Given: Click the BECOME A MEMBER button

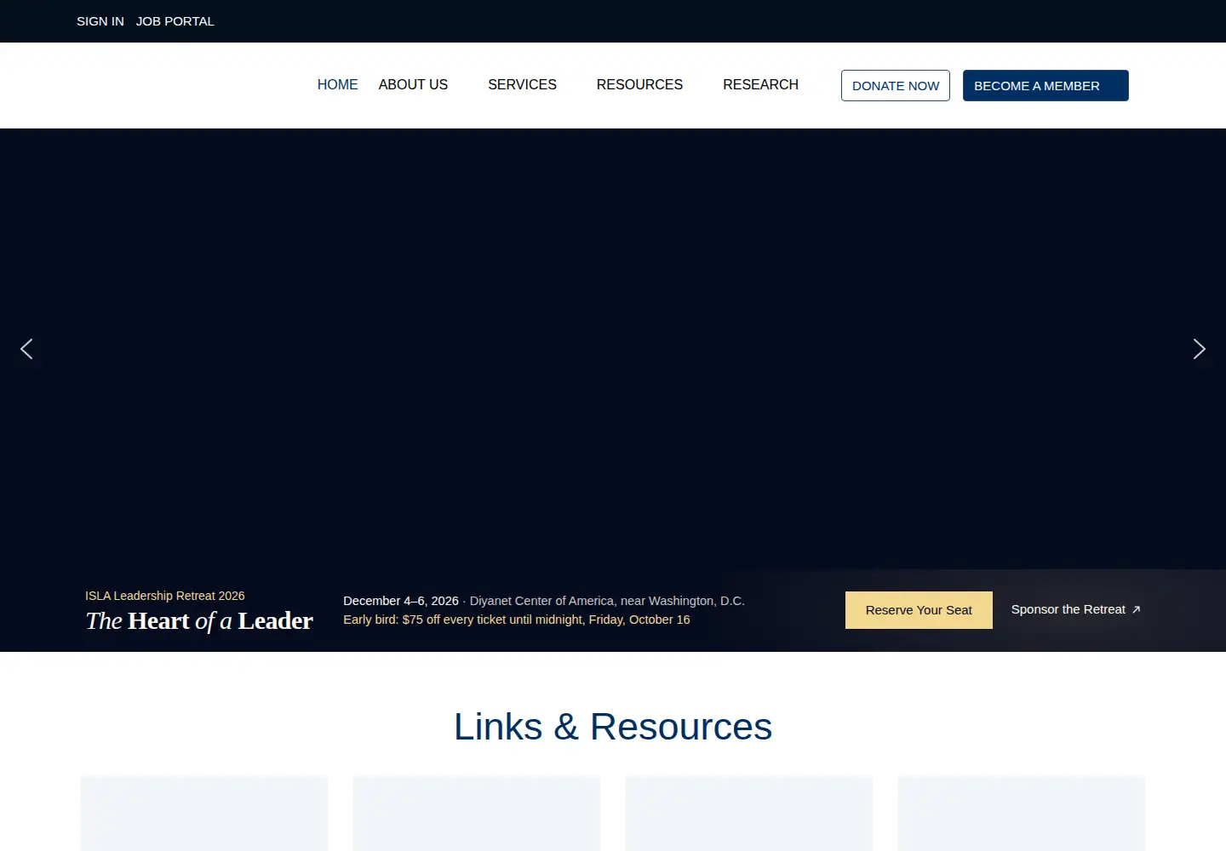Looking at the screenshot, I should (1046, 86).
